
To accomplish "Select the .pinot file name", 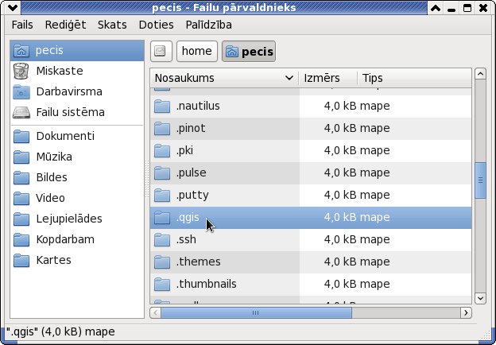I will [191, 129].
